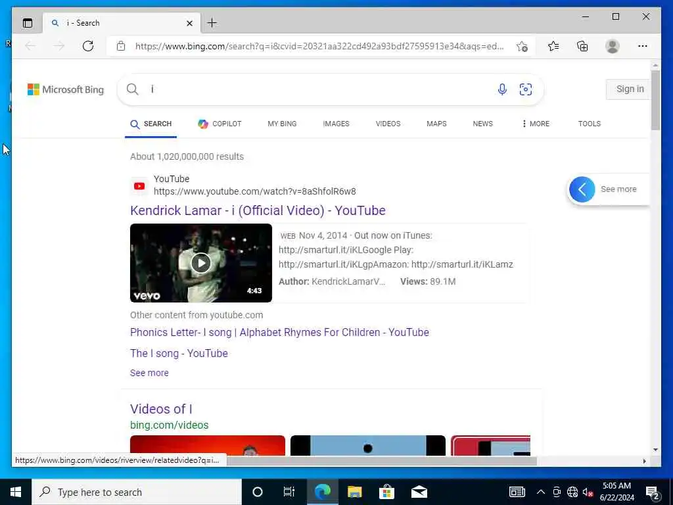Expand the See more side panel arrow

pyautogui.click(x=582, y=189)
